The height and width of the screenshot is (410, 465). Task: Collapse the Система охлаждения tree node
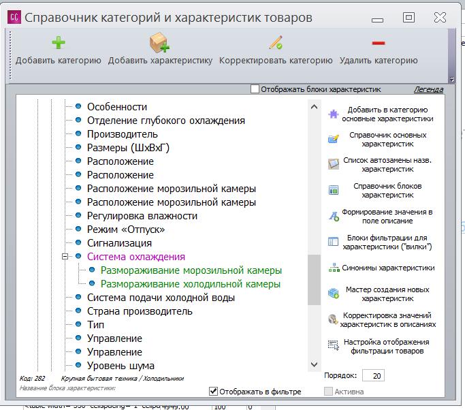pos(65,256)
